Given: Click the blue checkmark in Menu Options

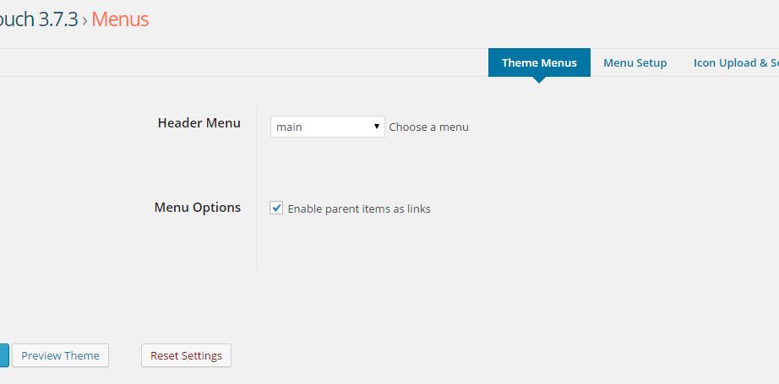Looking at the screenshot, I should [x=277, y=208].
